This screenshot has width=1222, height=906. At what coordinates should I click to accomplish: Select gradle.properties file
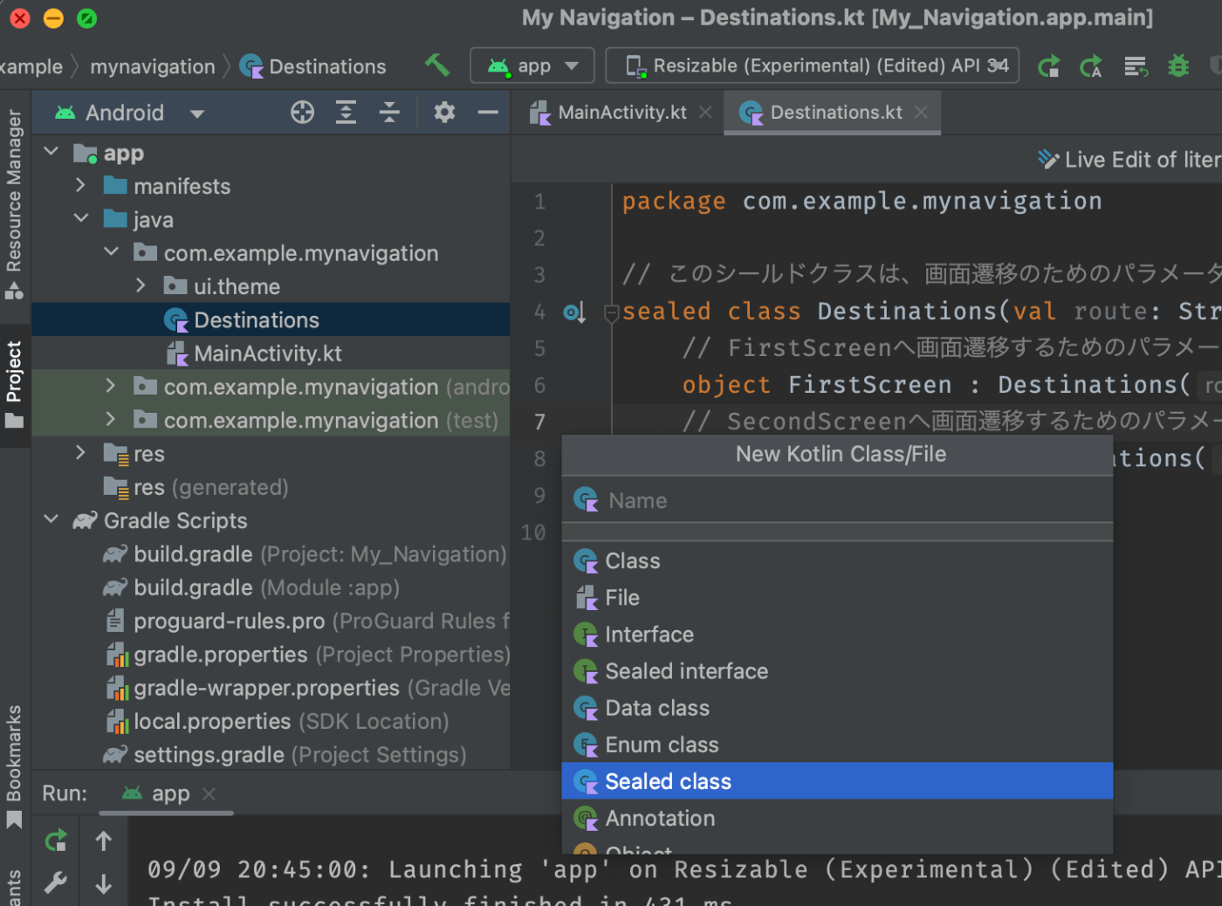pos(271,655)
